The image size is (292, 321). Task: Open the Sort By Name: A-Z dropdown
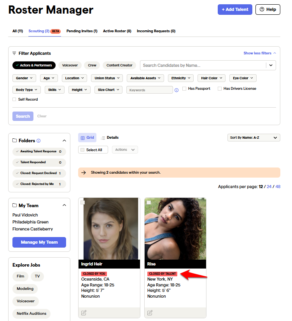tap(254, 138)
